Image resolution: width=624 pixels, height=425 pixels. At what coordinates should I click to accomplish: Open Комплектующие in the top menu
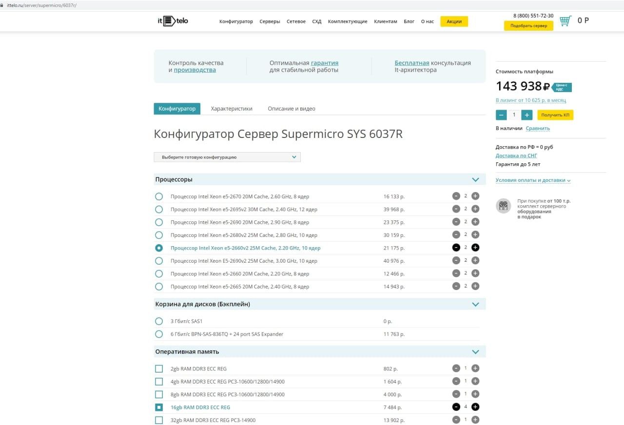coord(348,21)
